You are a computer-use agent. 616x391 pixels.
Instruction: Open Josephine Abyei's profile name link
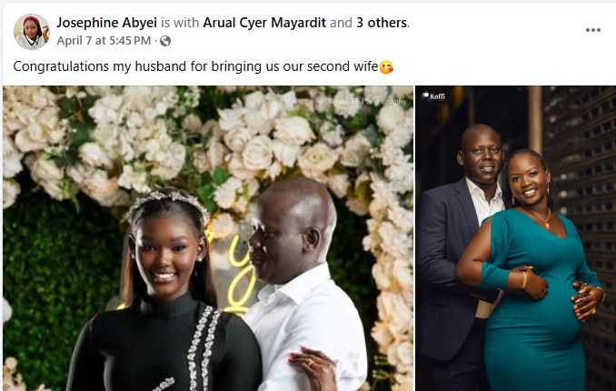coord(107,23)
